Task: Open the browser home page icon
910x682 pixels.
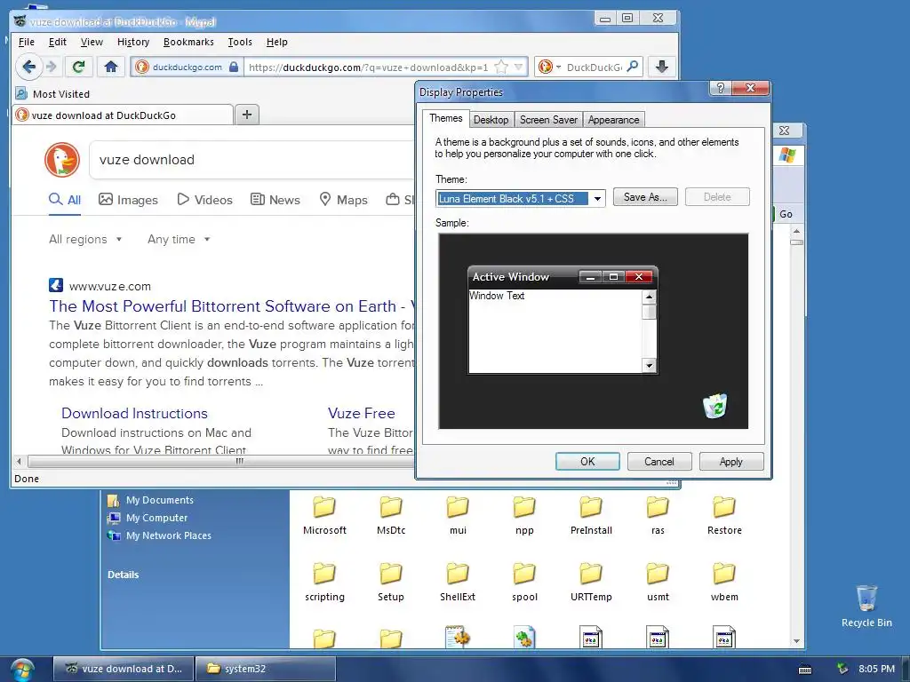Action: tap(111, 67)
